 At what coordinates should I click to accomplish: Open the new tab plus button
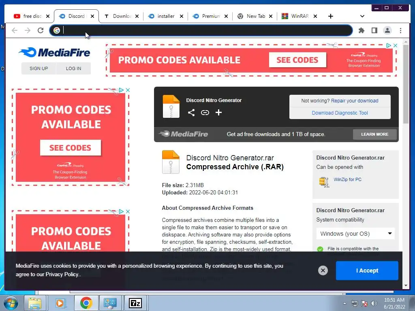click(331, 16)
